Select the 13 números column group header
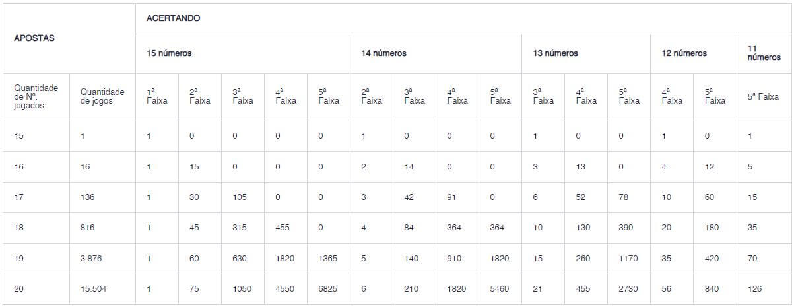 pyautogui.click(x=555, y=53)
